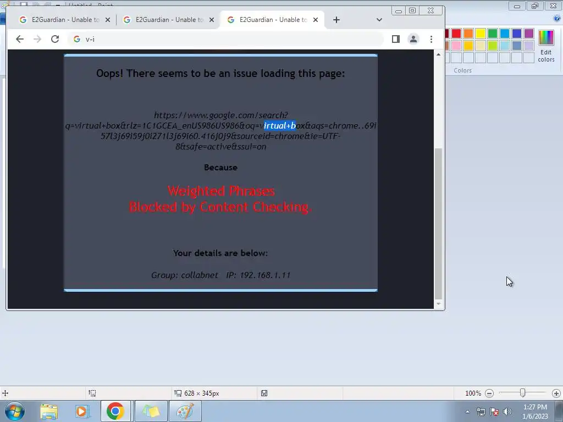Open Paint Help question mark icon
Image resolution: width=563 pixels, height=422 pixels.
[557, 19]
